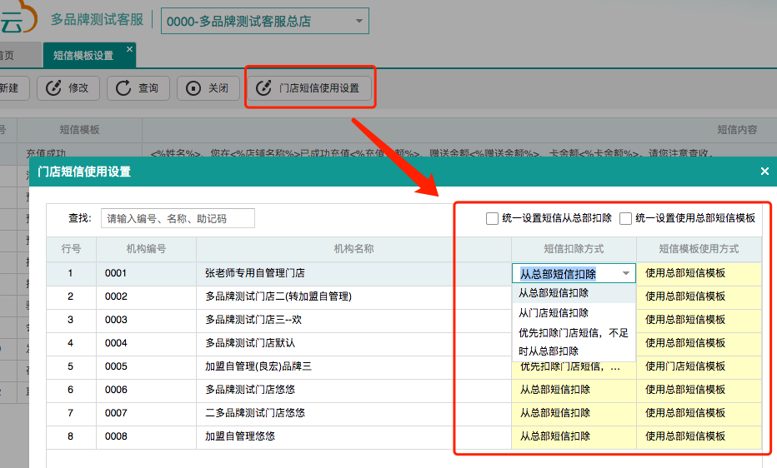Select 从门店短信扣除 from dropdown list

click(554, 313)
